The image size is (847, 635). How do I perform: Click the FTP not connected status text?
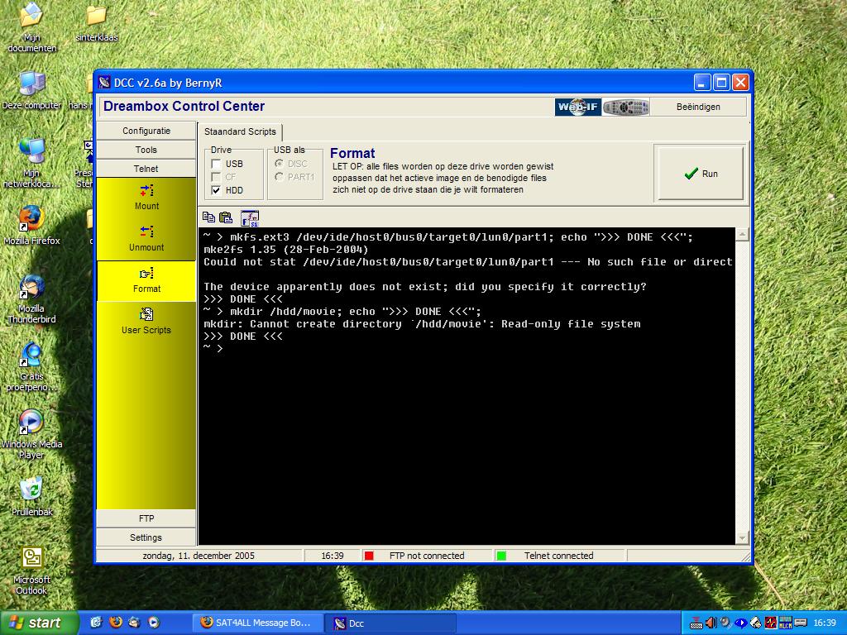click(427, 556)
